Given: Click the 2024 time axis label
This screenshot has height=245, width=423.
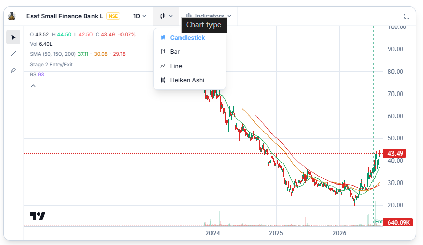Looking at the screenshot, I should (x=213, y=233).
